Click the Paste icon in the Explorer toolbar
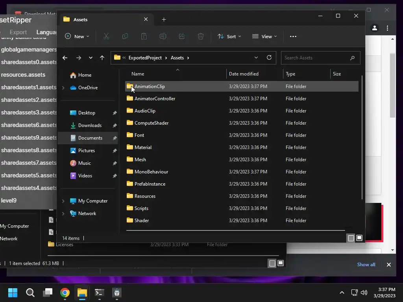This screenshot has width=403, height=302. [144, 37]
